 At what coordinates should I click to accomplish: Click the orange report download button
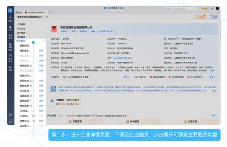(200, 17)
